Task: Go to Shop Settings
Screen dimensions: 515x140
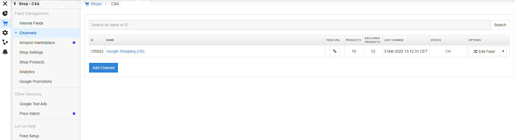Action: [31, 52]
